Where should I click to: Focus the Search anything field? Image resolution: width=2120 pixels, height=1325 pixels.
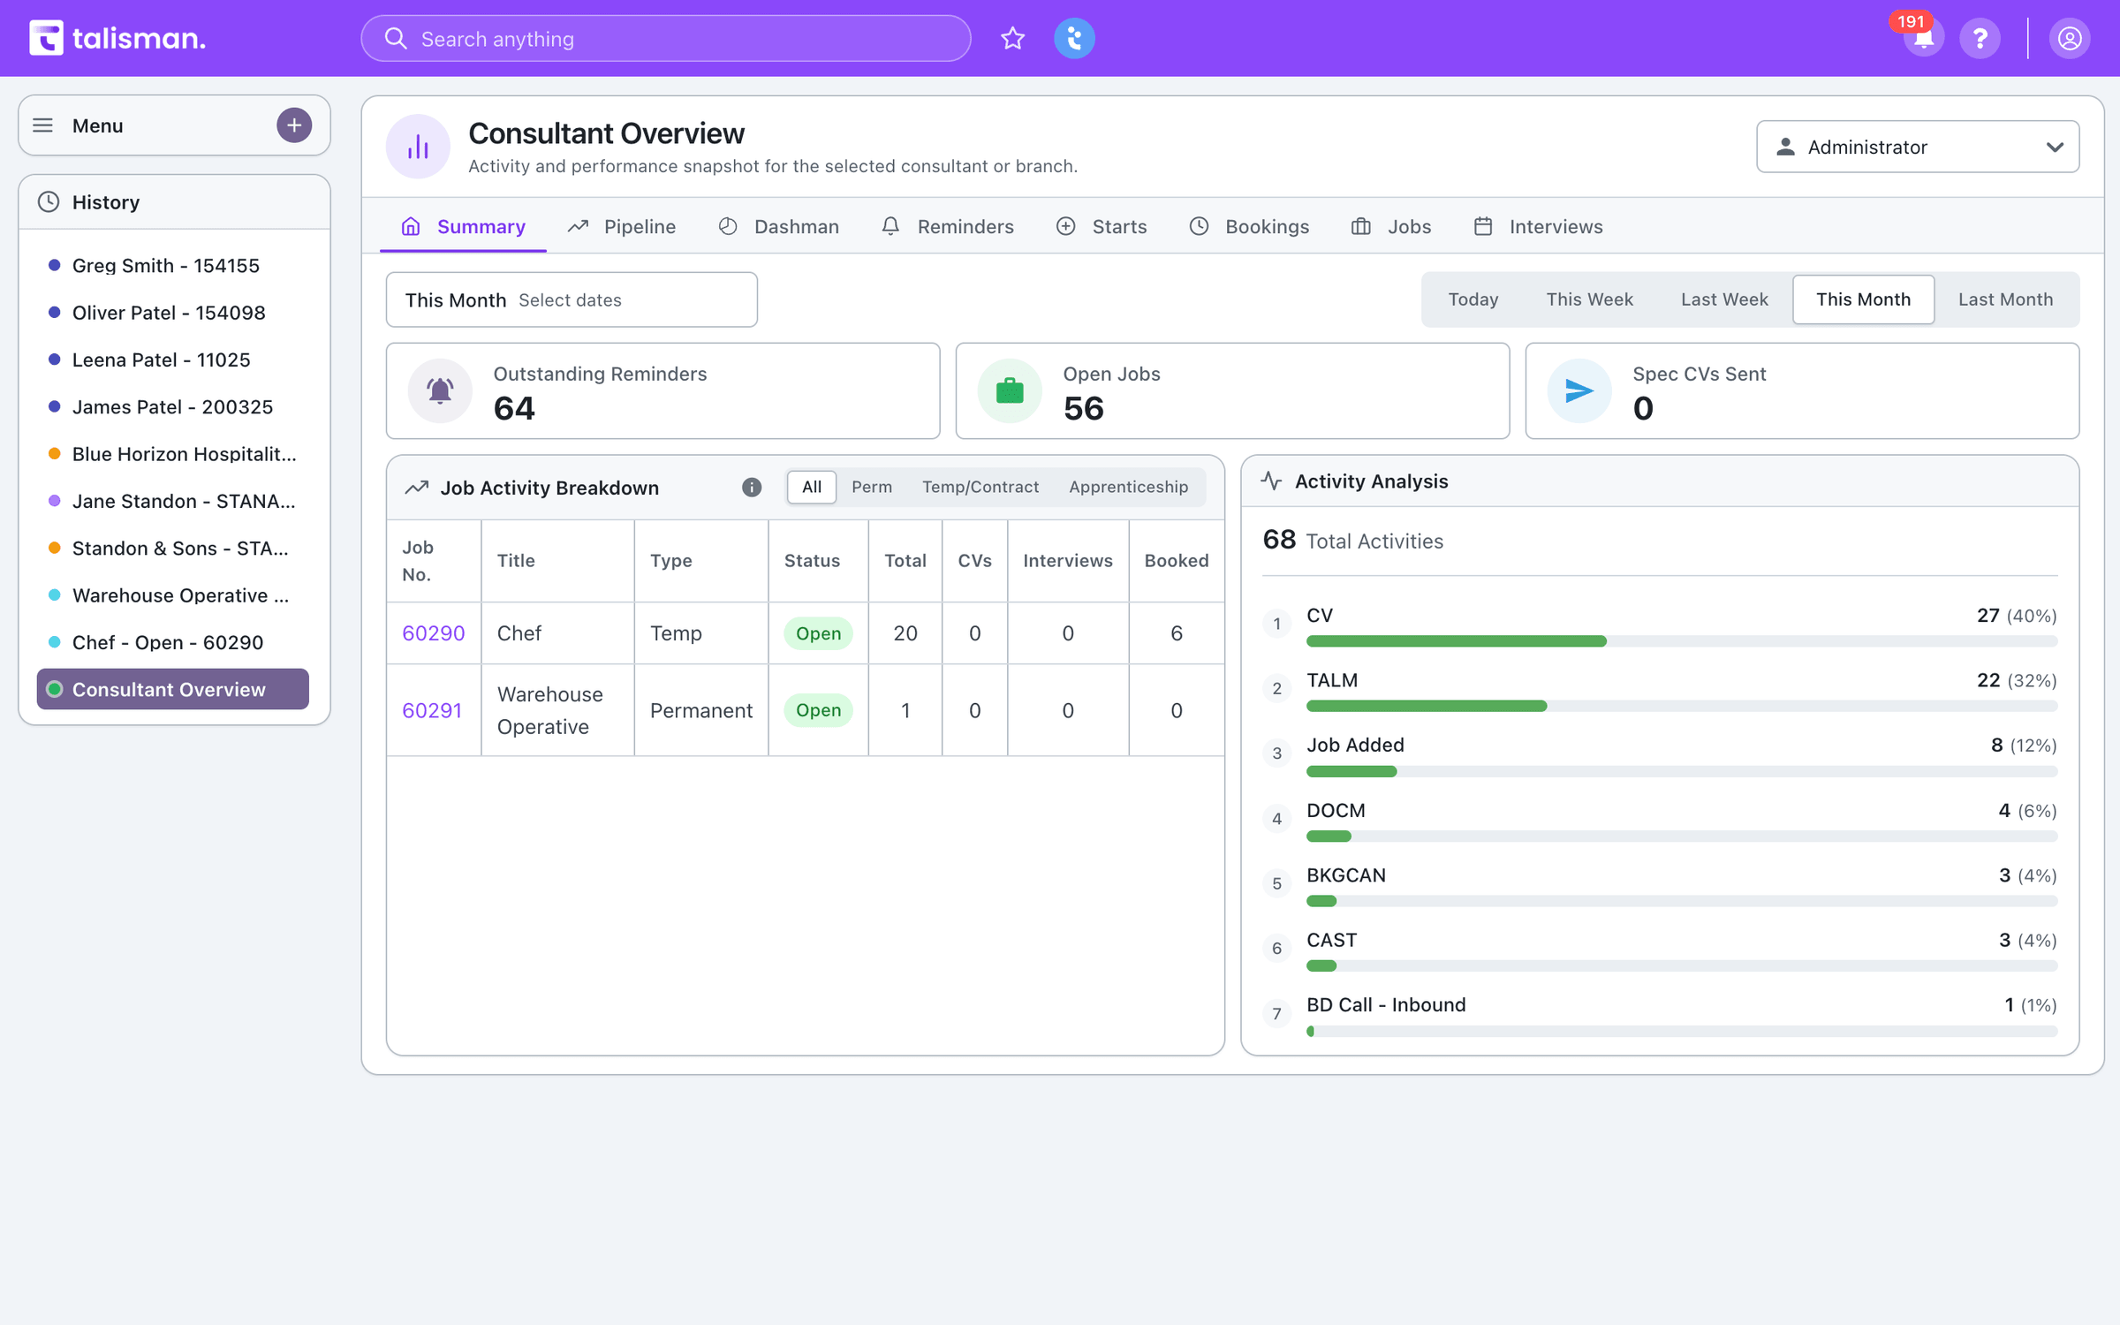point(666,39)
